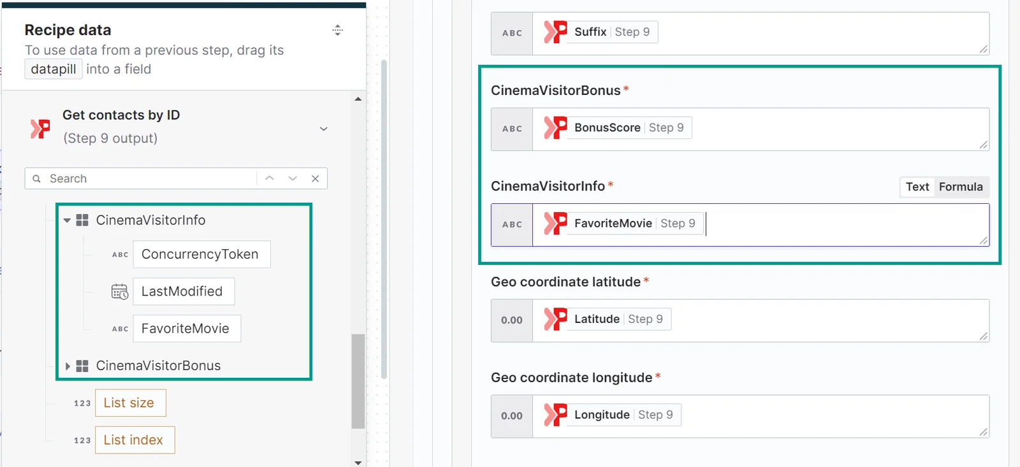
Task: Click the Latitude datapill app icon
Action: tap(555, 319)
